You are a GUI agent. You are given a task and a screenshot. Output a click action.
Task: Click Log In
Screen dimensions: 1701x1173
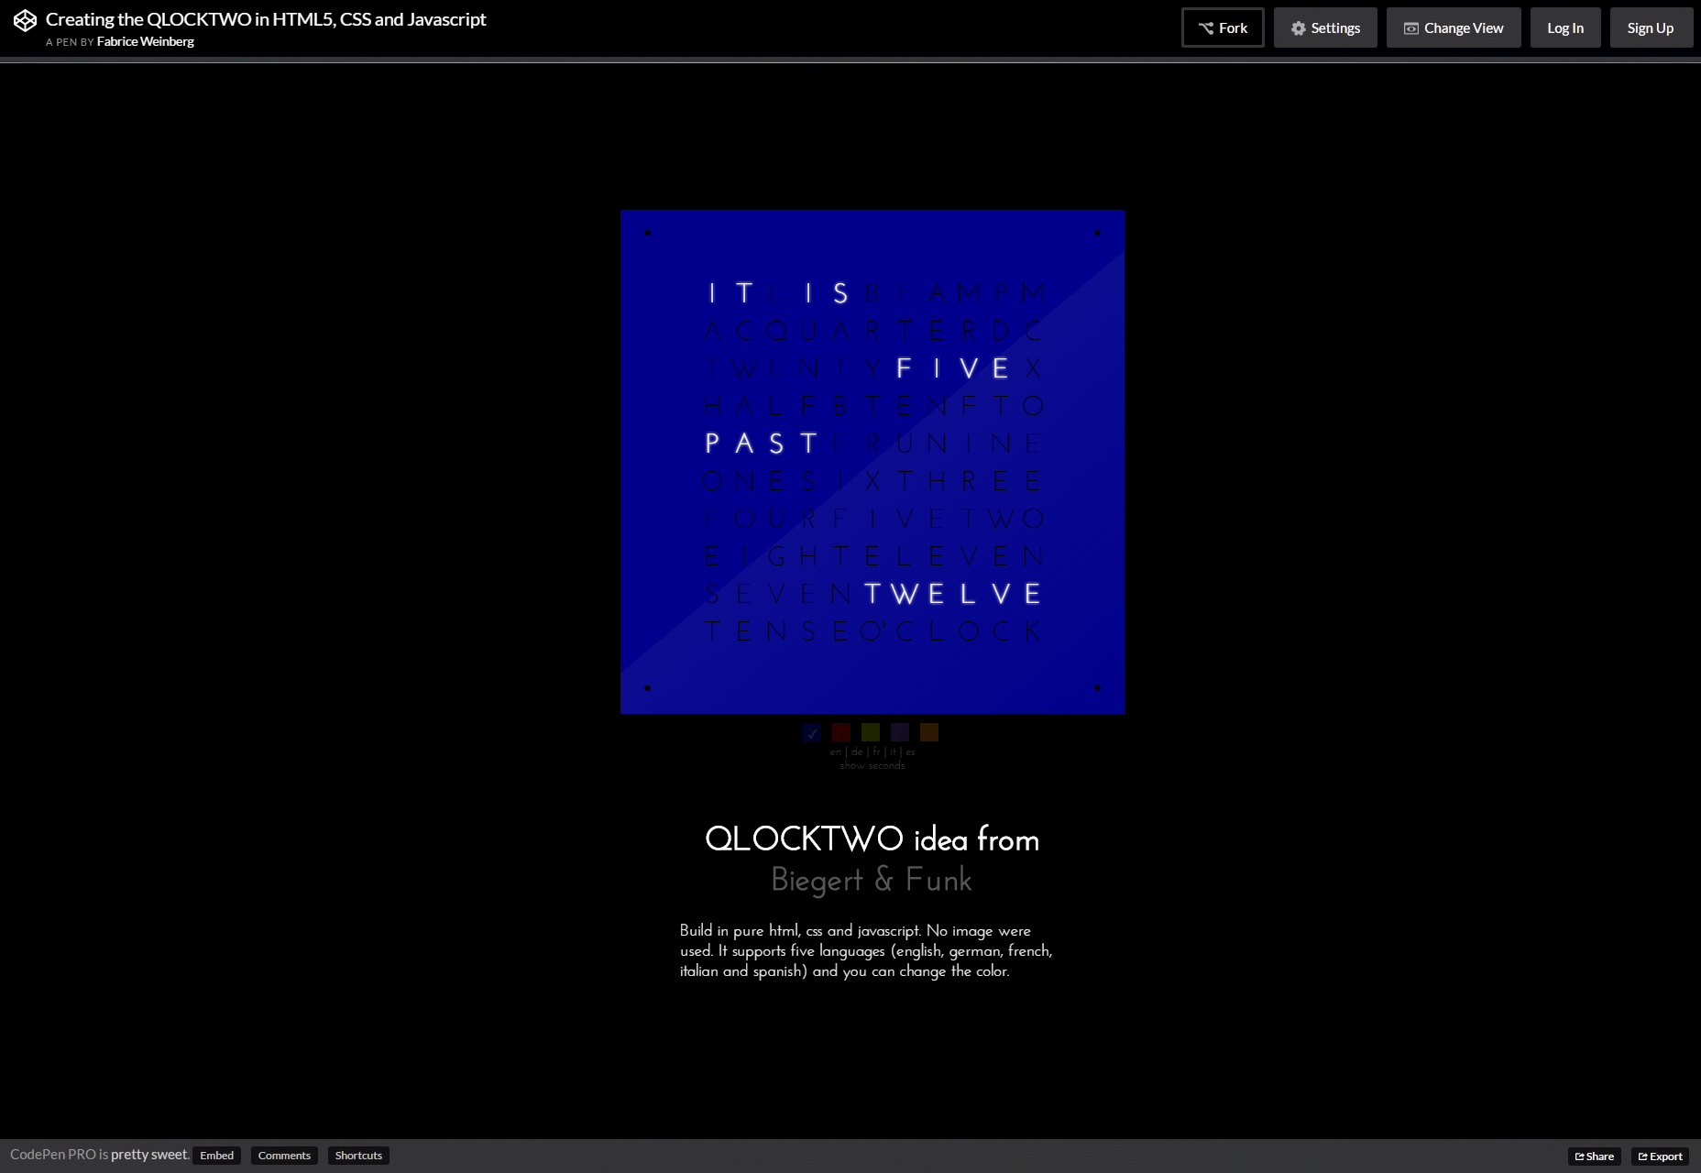pyautogui.click(x=1565, y=27)
